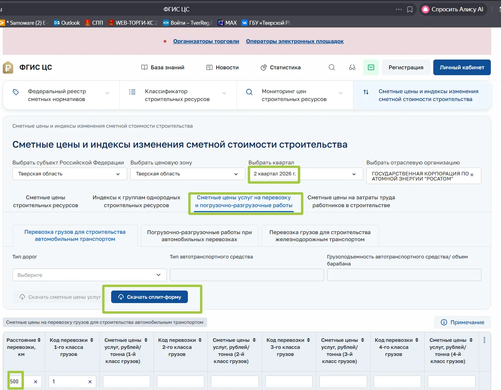Screen dimensions: 501x390
Task: Open the Samoware bookmark
Action: (23, 23)
